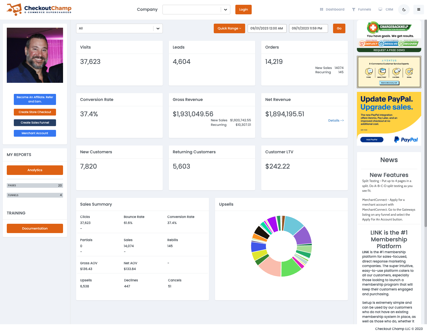Expand the Quick Range dropdown
The width and height of the screenshot is (427, 332).
(229, 28)
